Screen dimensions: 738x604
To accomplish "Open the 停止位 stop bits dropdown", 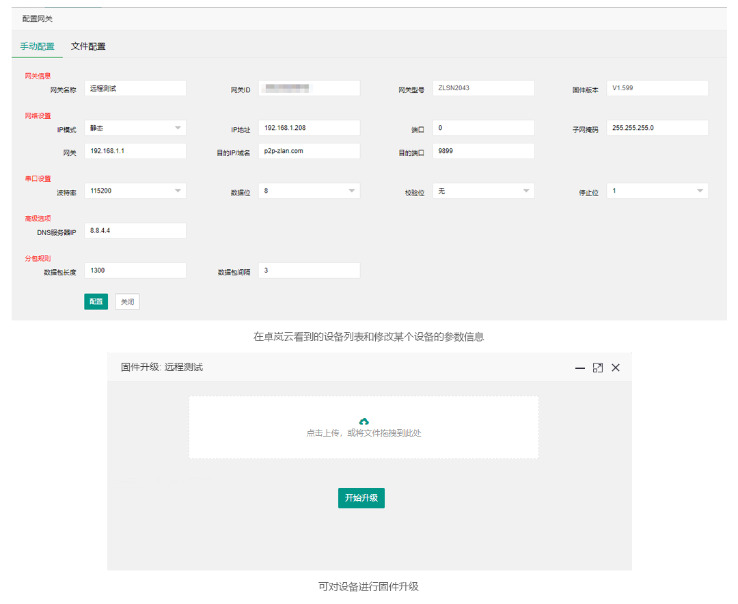I will click(657, 191).
